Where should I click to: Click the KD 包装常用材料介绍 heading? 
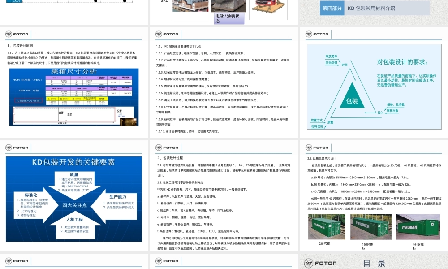click(x=371, y=8)
